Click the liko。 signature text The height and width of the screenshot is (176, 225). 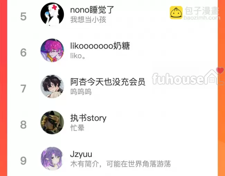tap(78, 56)
